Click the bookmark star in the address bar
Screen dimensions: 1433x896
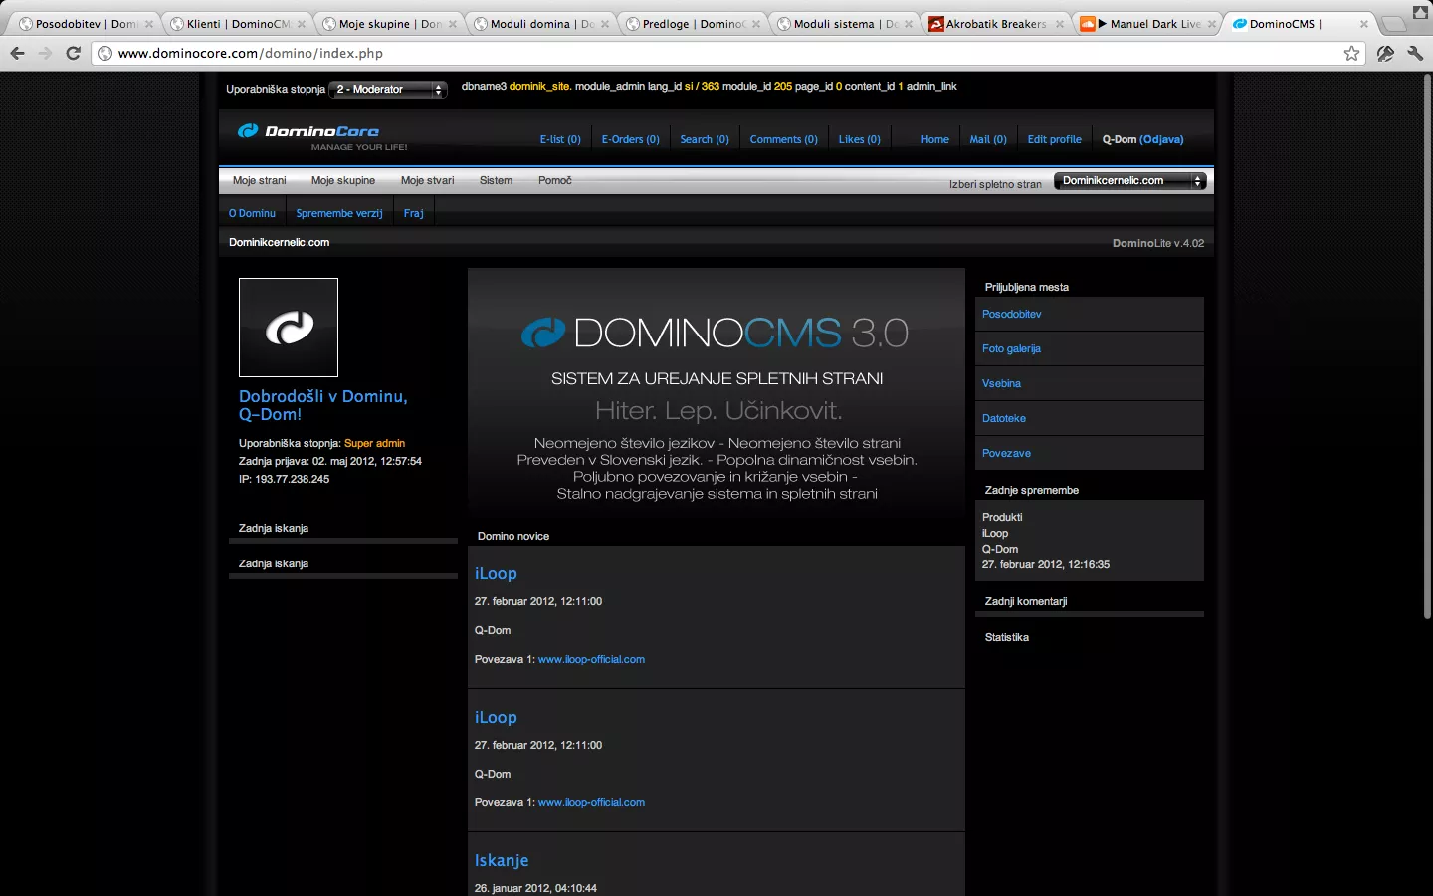coord(1352,54)
